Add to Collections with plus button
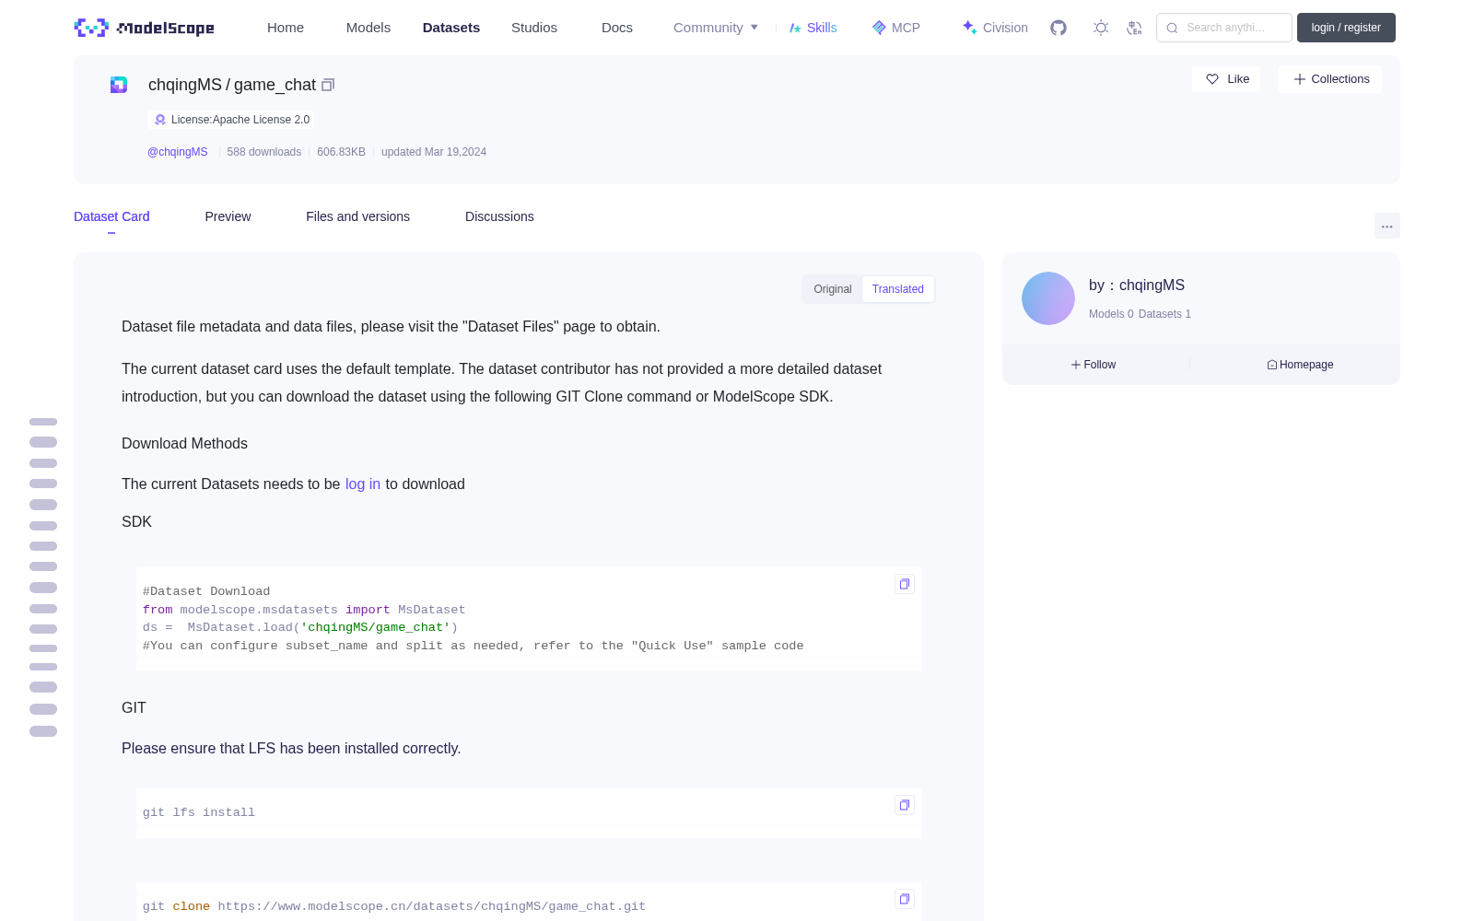 (x=1330, y=79)
